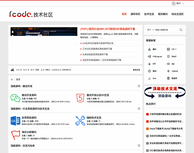Screen dimensions: 194x153
Task: Click the carousel banner image
Action: tap(44, 32)
